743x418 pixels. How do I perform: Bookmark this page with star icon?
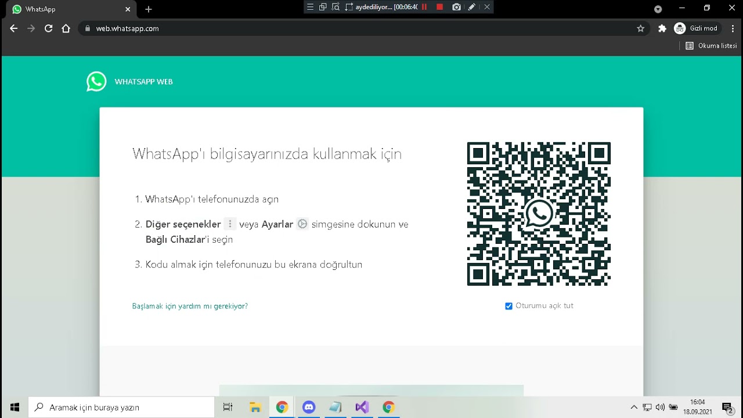point(641,28)
